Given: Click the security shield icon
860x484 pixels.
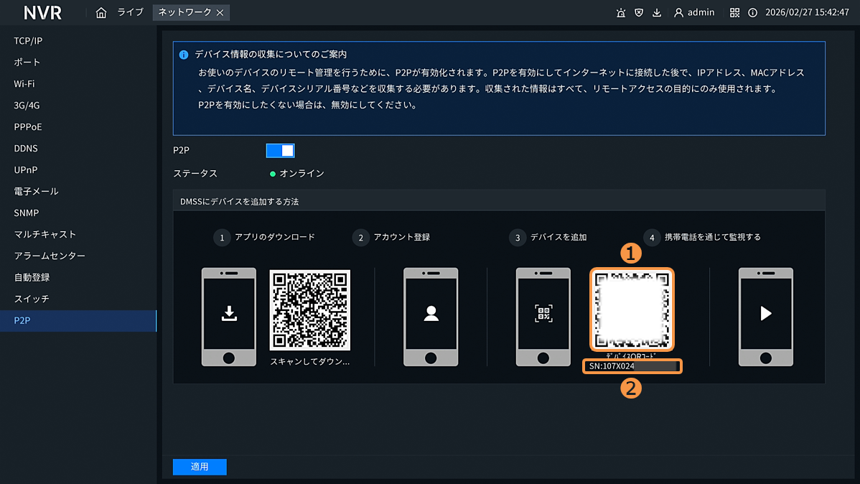Looking at the screenshot, I should 639,13.
